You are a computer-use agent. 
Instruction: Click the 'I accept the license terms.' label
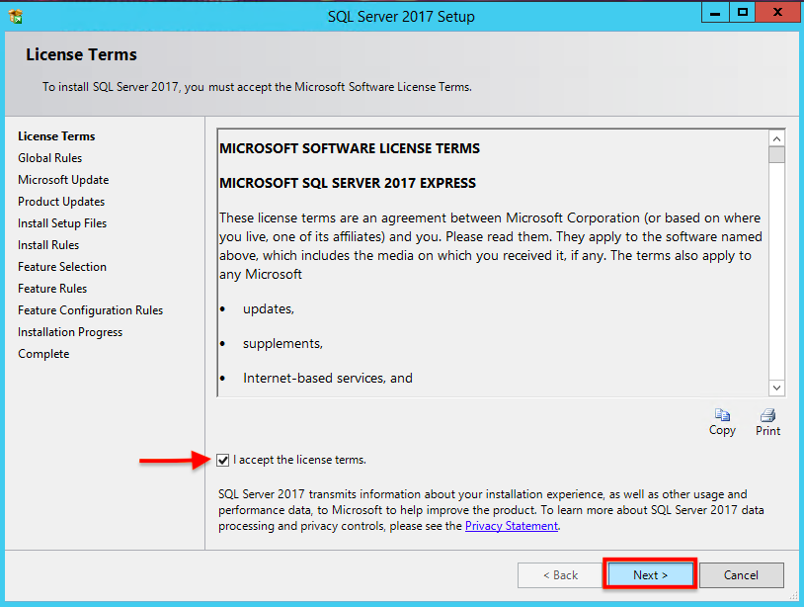click(299, 460)
